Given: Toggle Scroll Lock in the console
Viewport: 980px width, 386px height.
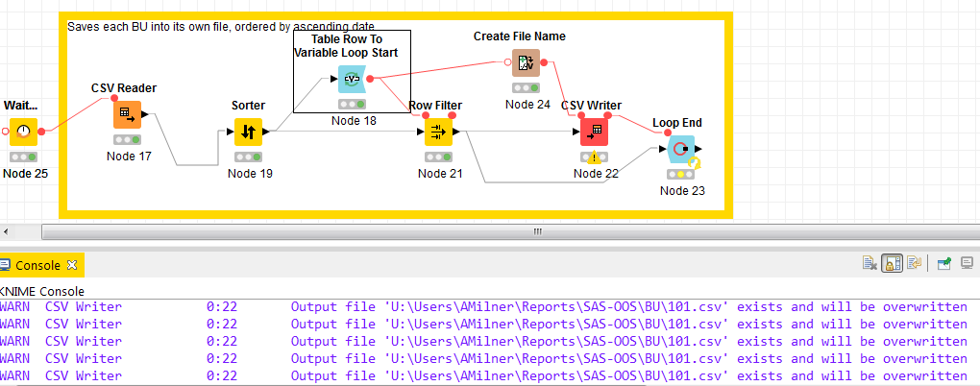Looking at the screenshot, I should [x=891, y=262].
